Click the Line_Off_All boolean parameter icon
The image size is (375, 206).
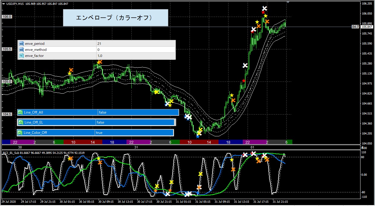(x=20, y=112)
